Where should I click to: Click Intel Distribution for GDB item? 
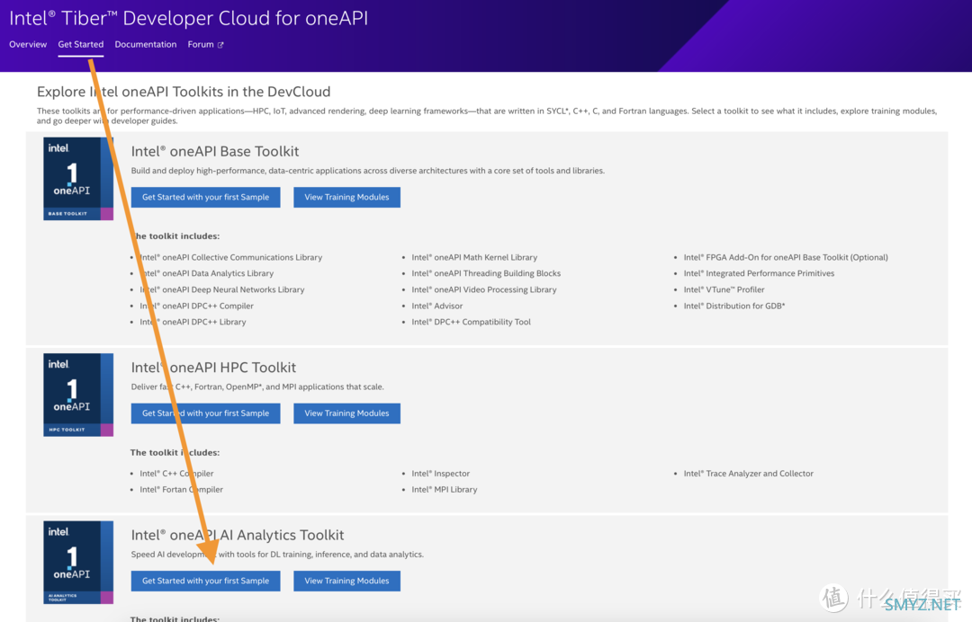click(734, 306)
